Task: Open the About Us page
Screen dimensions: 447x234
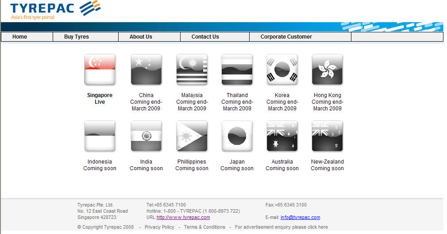Action: (141, 37)
